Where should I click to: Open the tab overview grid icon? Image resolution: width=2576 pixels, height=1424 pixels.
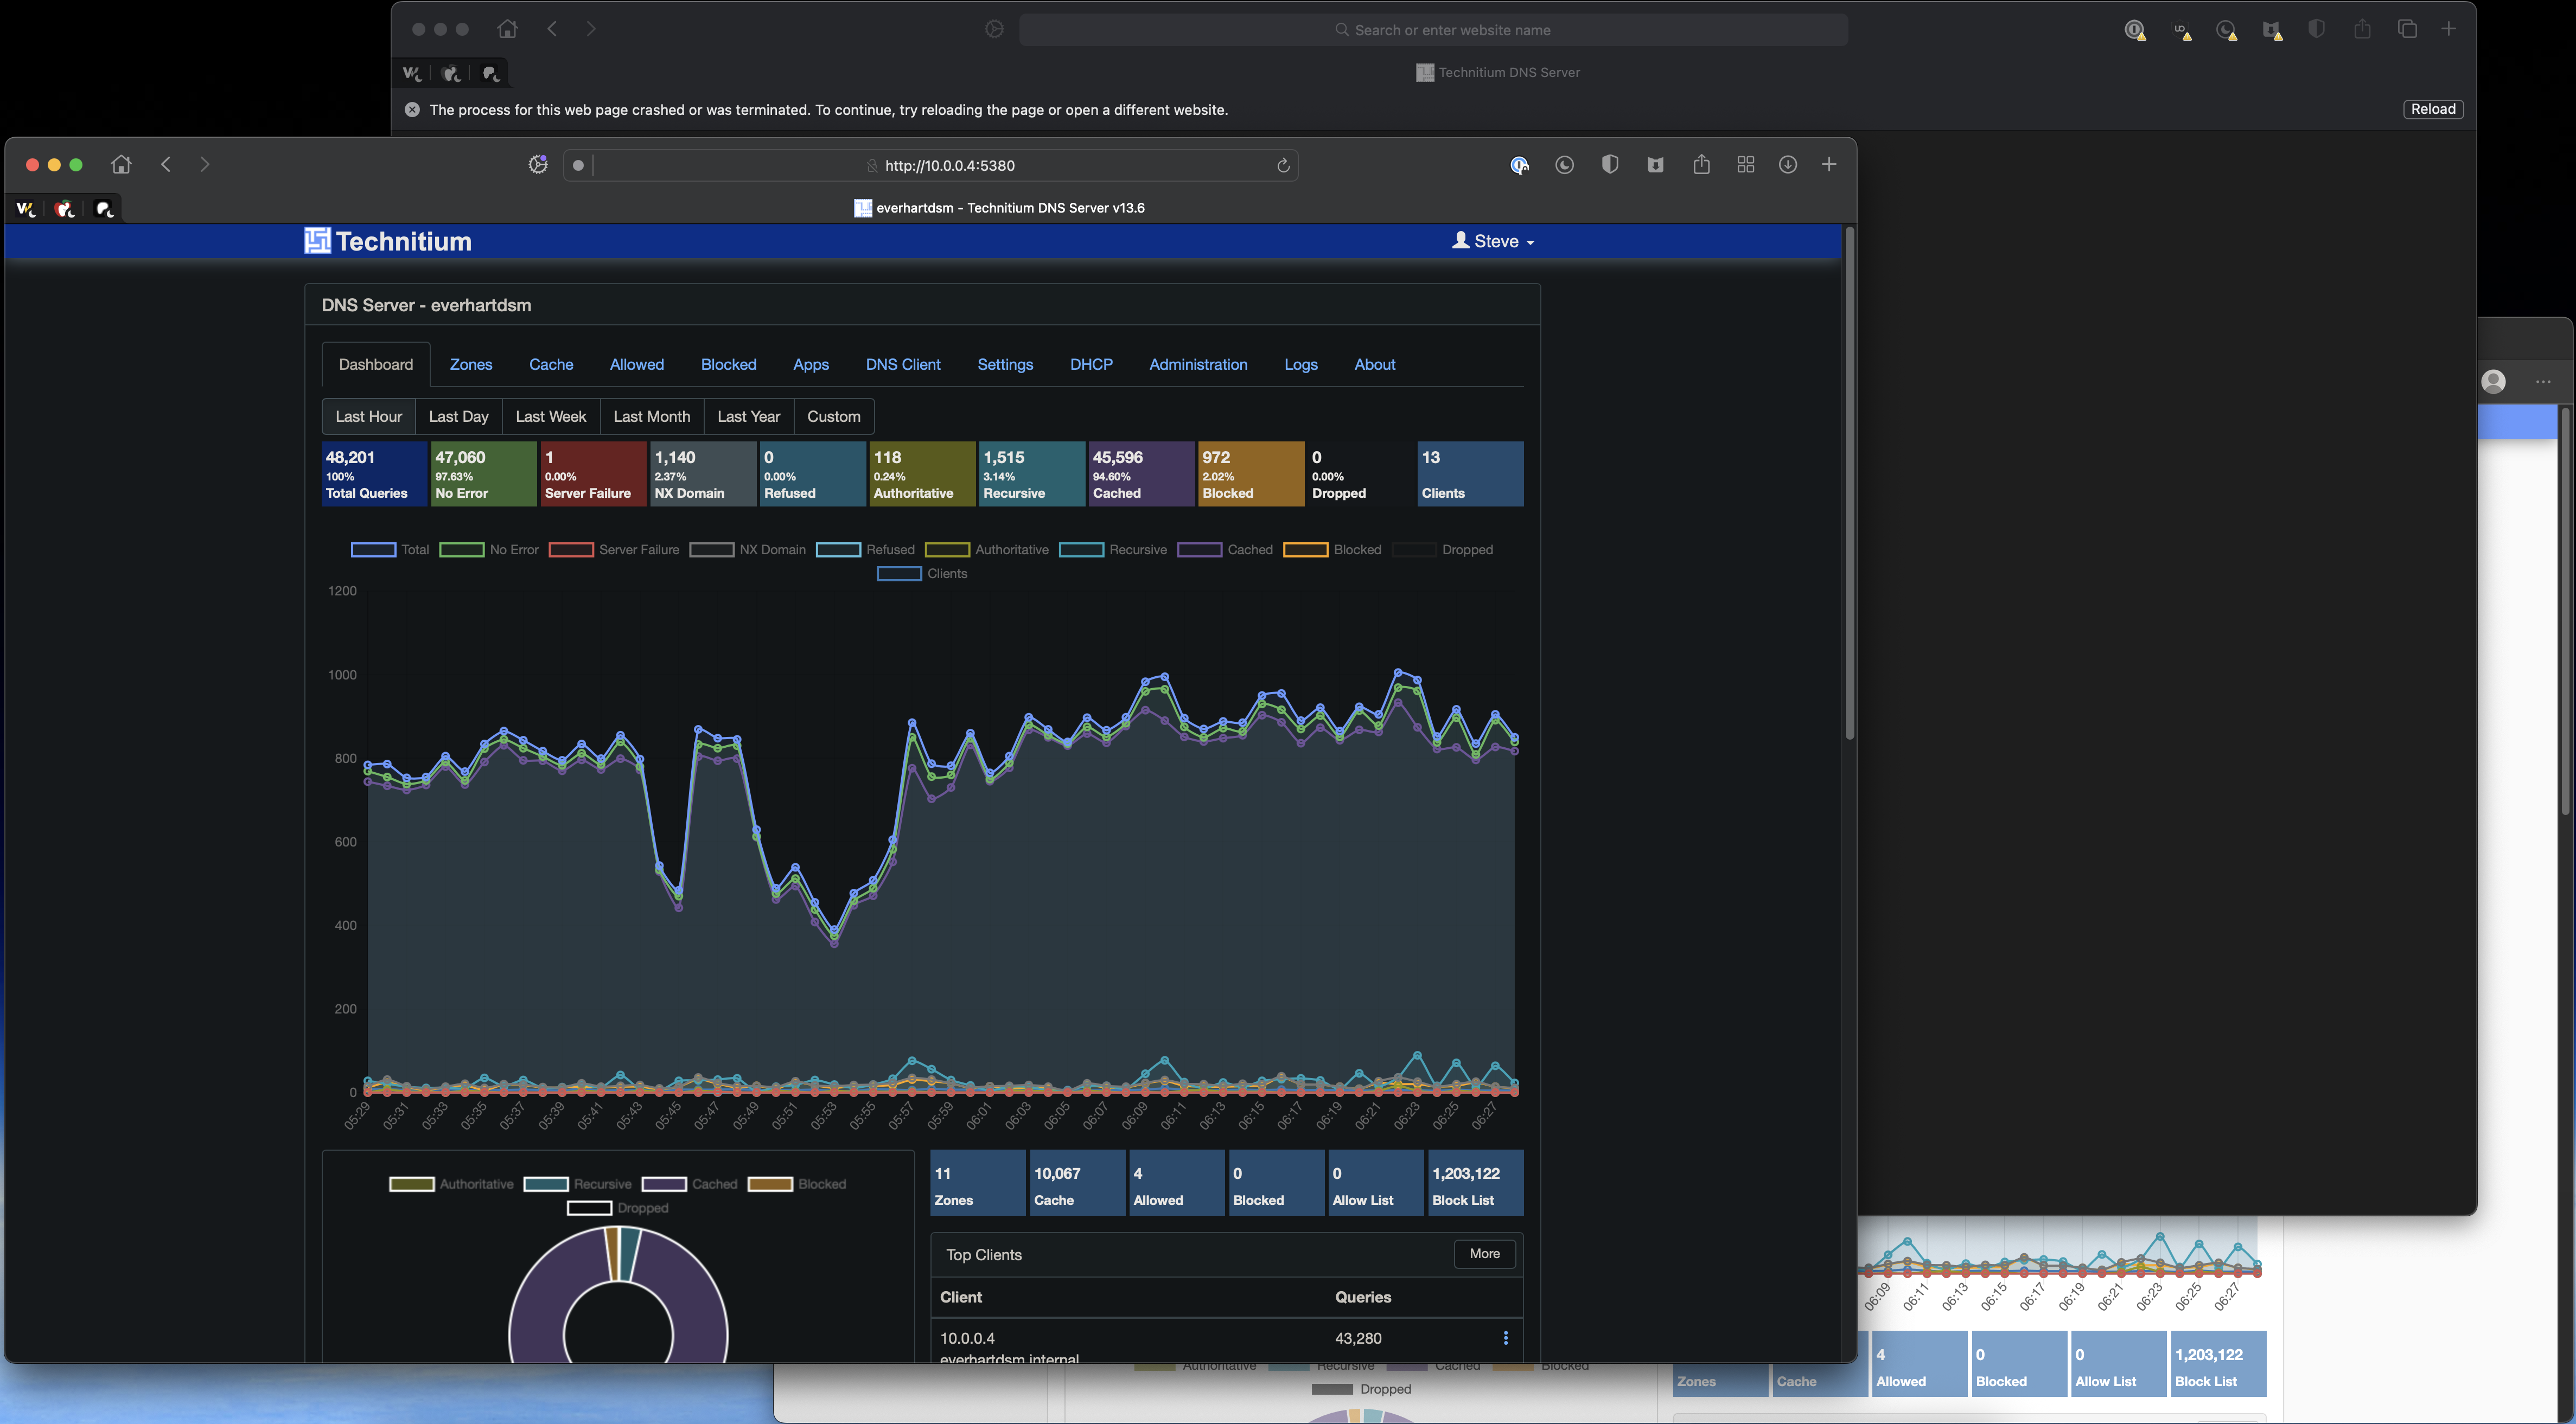point(1746,165)
